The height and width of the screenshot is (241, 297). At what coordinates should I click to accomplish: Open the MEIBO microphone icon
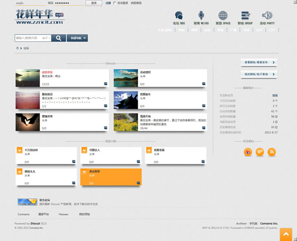point(201,15)
